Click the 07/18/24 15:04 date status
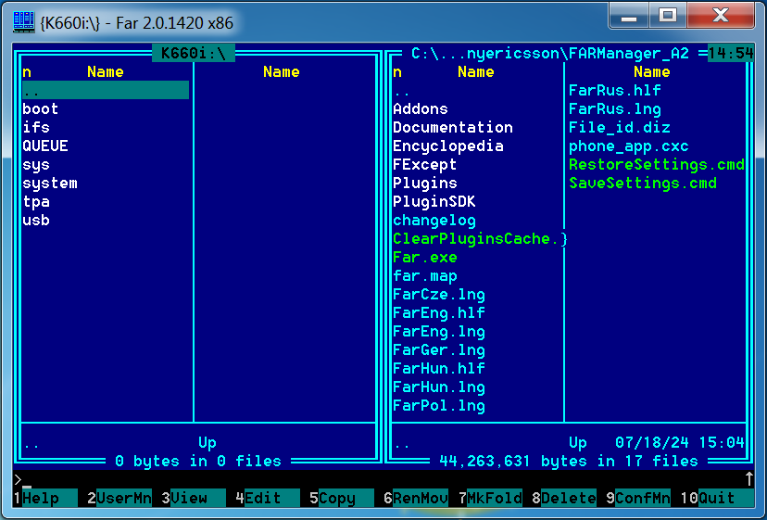Viewport: 767px width, 520px height. 680,443
